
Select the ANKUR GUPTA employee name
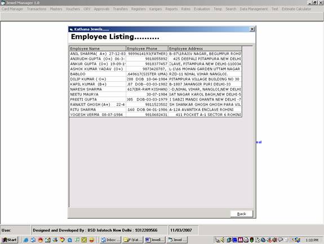[97, 64]
